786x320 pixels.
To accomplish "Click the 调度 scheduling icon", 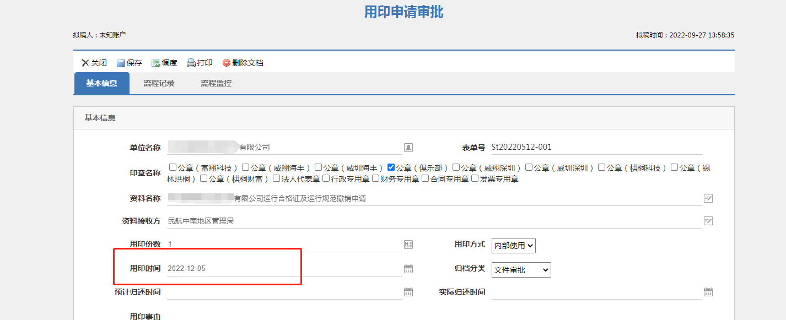I will tap(156, 62).
